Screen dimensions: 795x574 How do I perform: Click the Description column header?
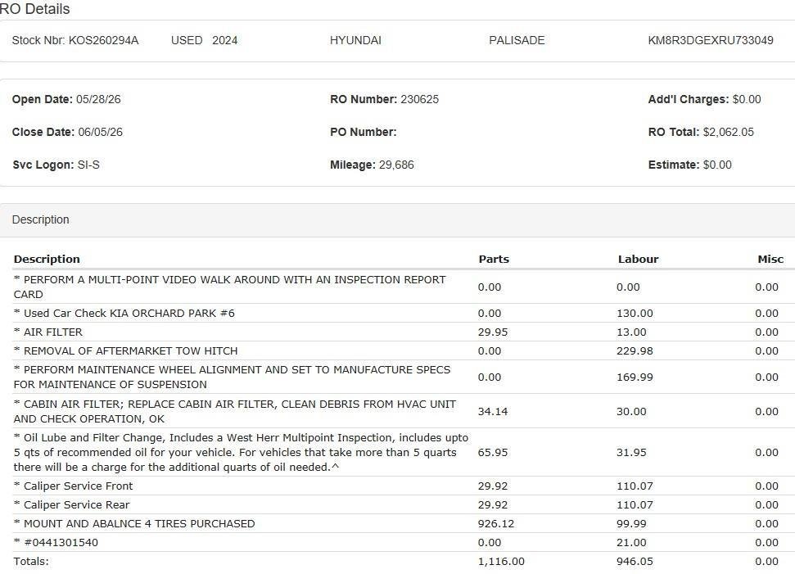(x=47, y=259)
